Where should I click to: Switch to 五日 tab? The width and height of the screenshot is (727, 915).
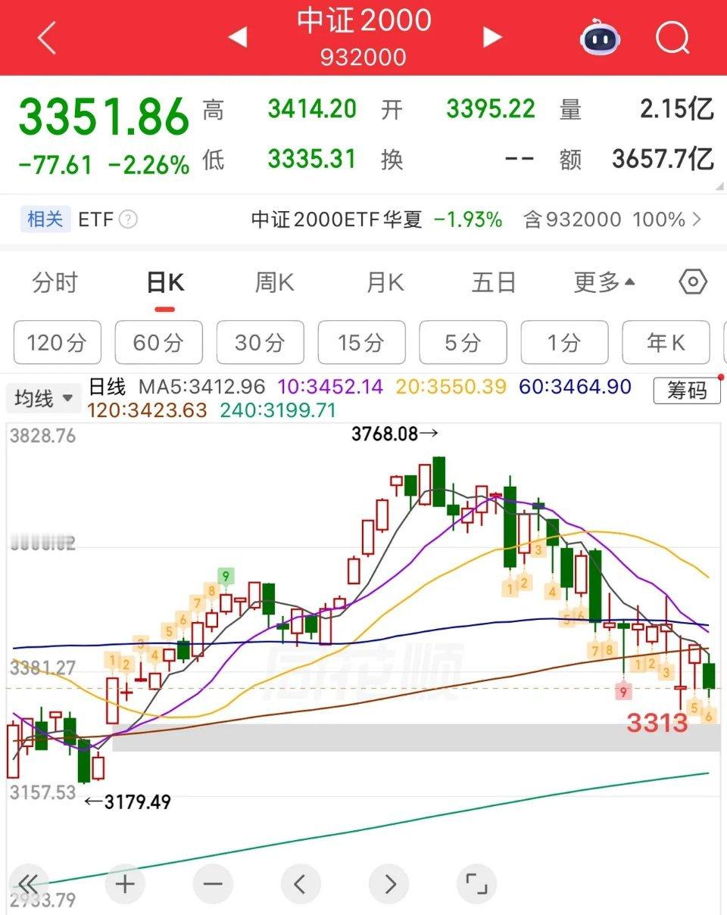pos(494,283)
